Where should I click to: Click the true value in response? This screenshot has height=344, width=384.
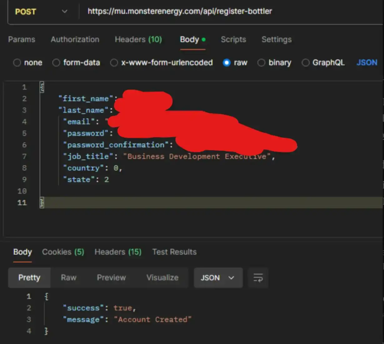tap(122, 308)
